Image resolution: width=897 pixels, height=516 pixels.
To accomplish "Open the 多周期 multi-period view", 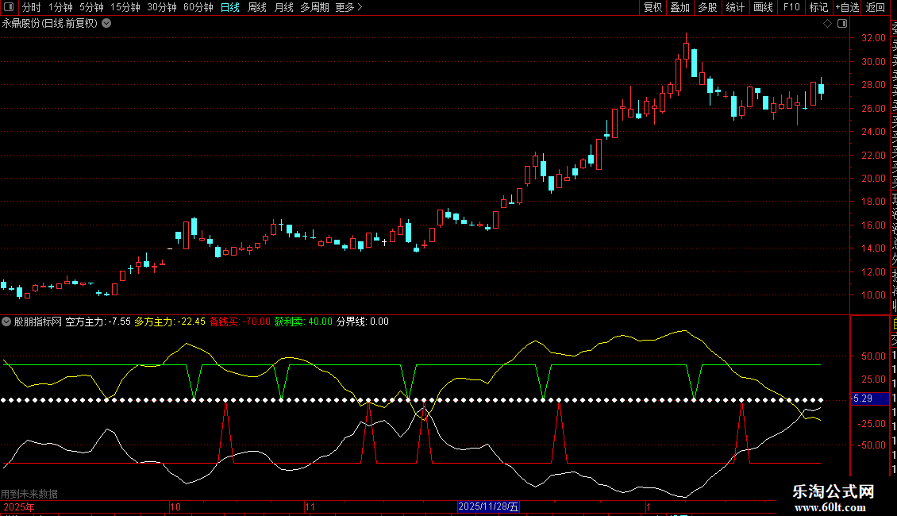I will 314,7.
